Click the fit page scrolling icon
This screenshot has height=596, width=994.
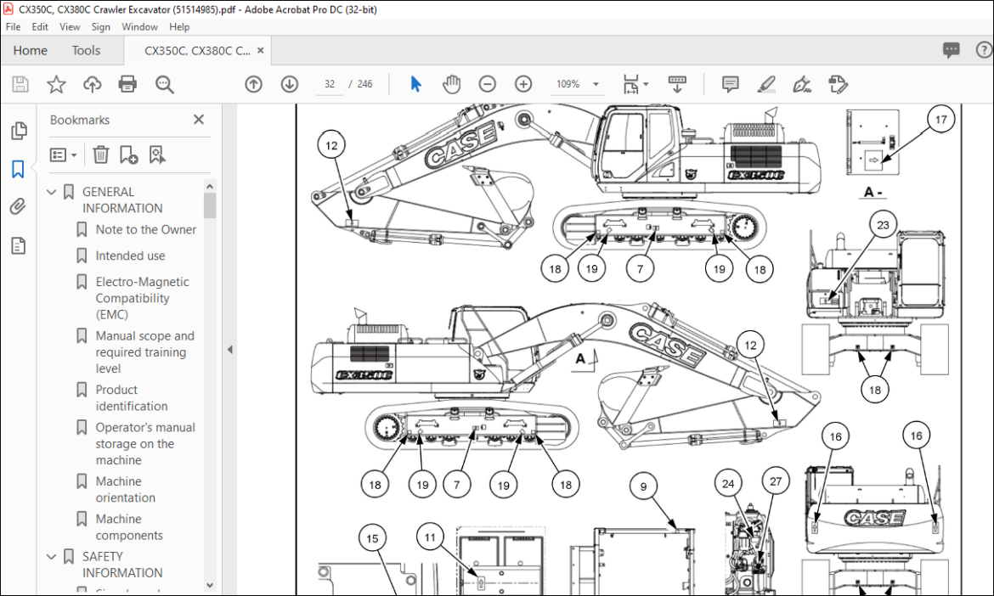click(x=630, y=83)
